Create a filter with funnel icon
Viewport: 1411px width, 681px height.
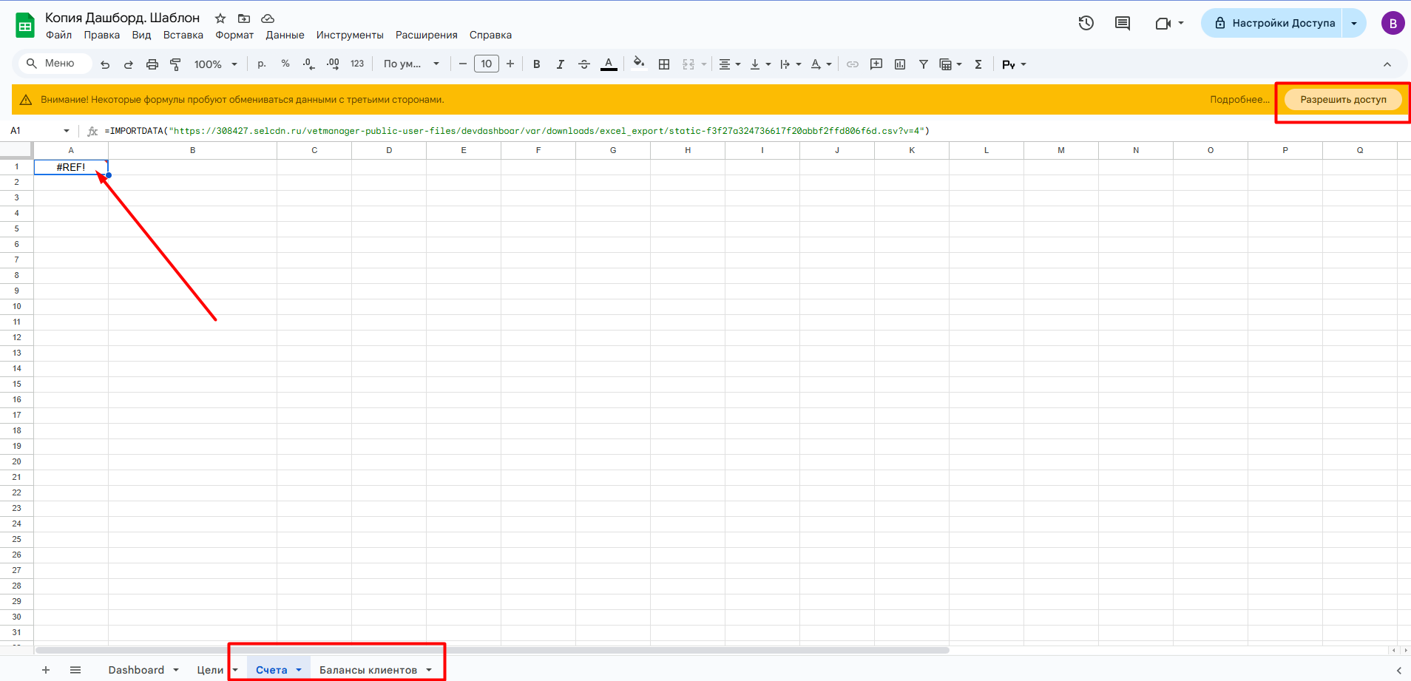[924, 64]
